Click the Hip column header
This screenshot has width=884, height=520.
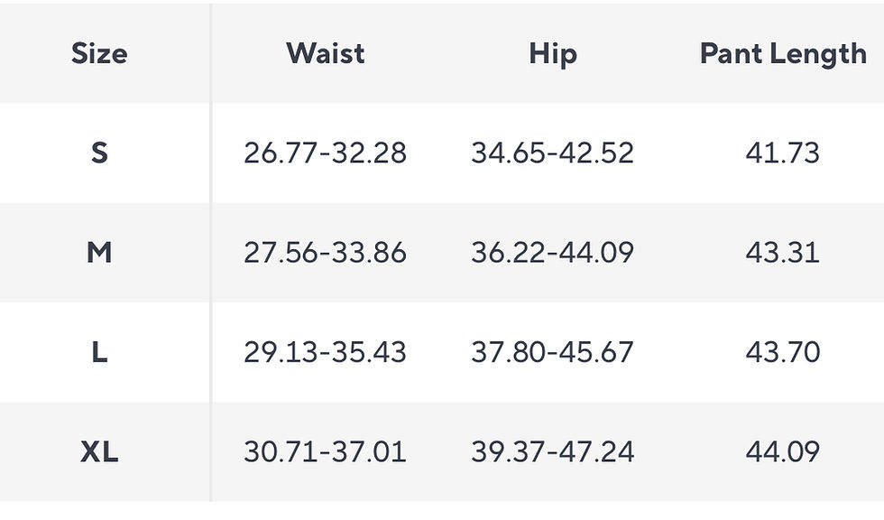552,53
